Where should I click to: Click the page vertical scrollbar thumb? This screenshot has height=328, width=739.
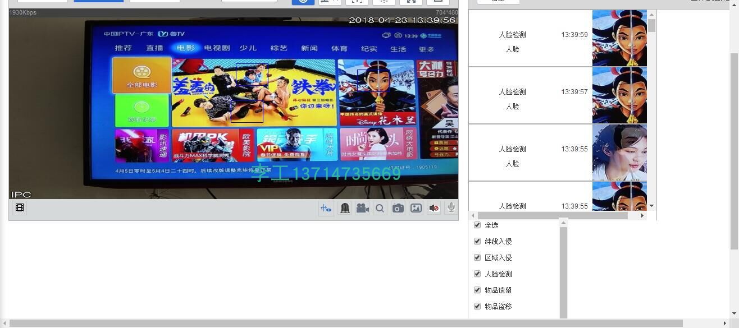click(735, 151)
